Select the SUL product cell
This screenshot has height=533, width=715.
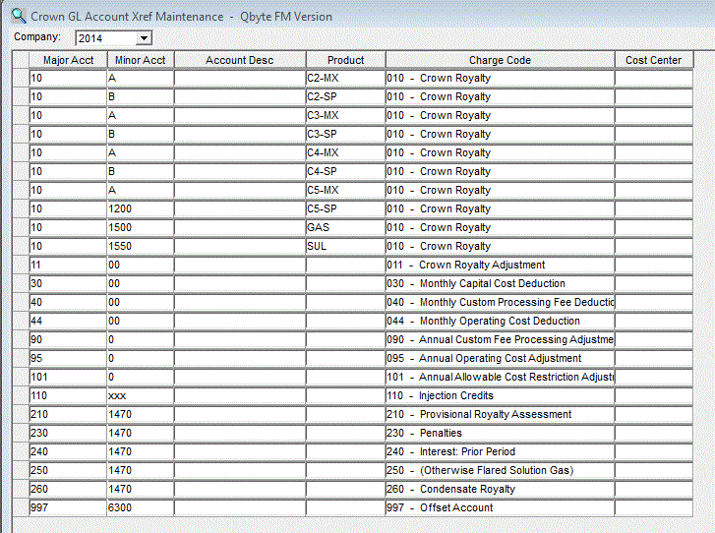click(x=344, y=246)
